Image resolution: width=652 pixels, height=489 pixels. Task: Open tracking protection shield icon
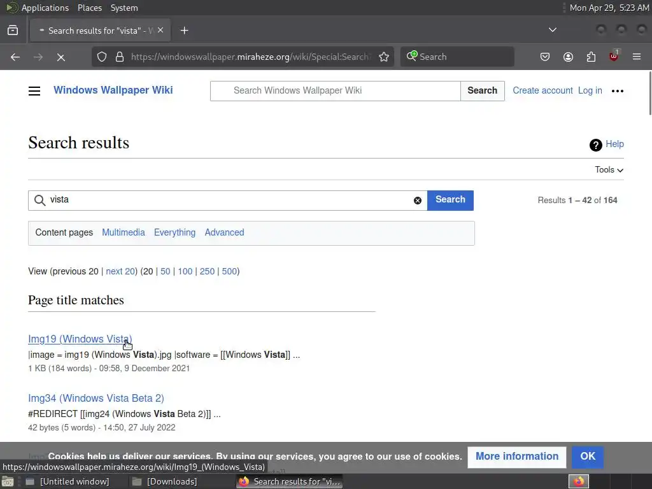tap(102, 57)
